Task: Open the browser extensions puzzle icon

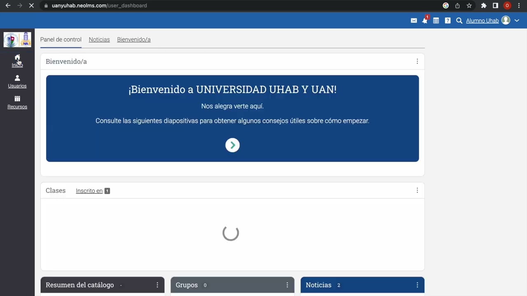Action: tap(484, 6)
